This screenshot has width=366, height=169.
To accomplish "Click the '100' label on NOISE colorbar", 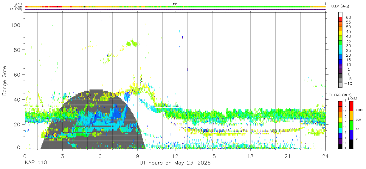I will (x=357, y=129).
